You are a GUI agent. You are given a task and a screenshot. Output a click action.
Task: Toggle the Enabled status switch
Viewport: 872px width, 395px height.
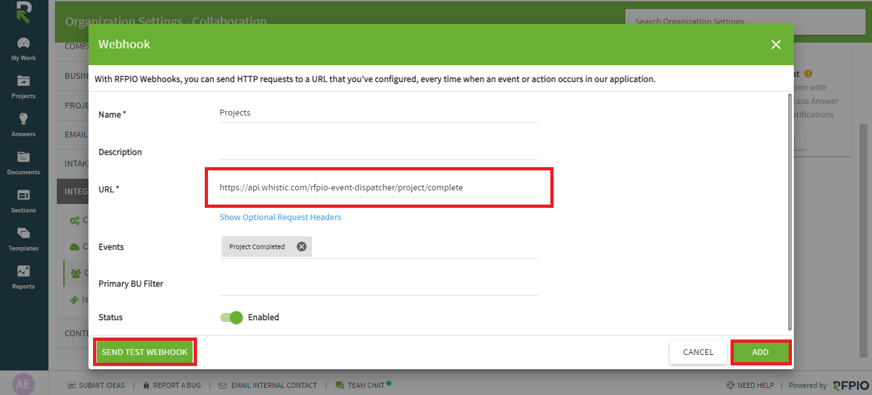[231, 318]
